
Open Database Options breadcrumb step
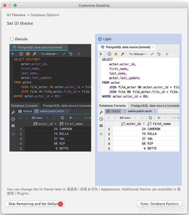pyautogui.click(x=45, y=15)
